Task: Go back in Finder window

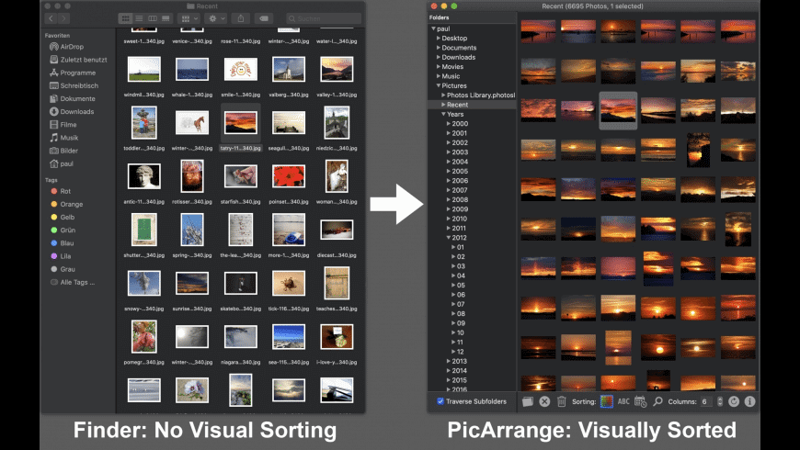Action: [51, 18]
